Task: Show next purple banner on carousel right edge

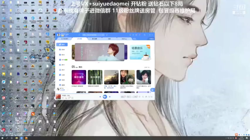Action: pyautogui.click(x=126, y=52)
